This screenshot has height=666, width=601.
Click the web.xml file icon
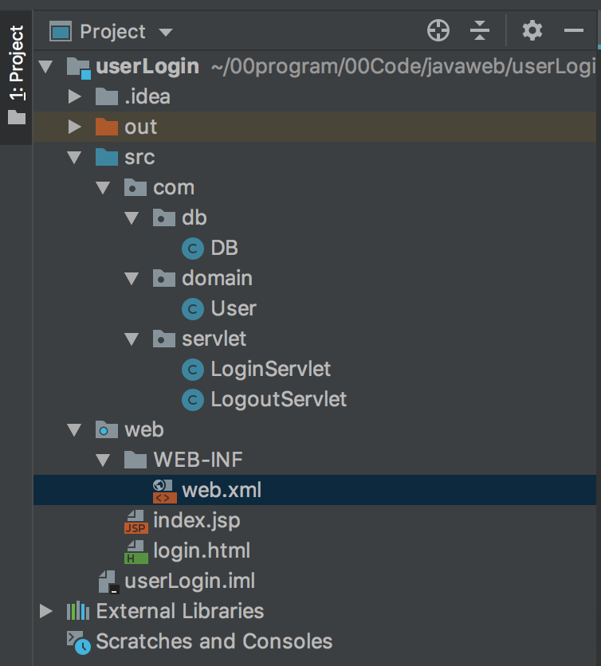(164, 491)
